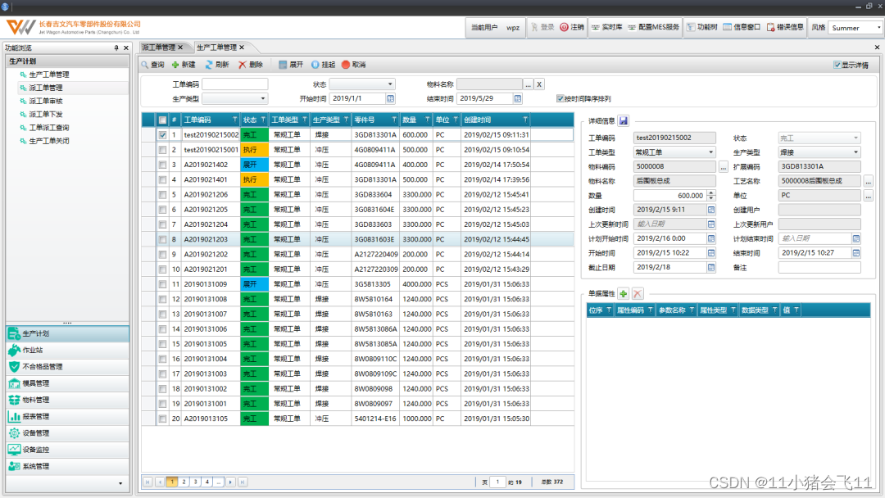885x498 pixels.
Task: Check row A2019021402 checkbox
Action: click(x=162, y=165)
